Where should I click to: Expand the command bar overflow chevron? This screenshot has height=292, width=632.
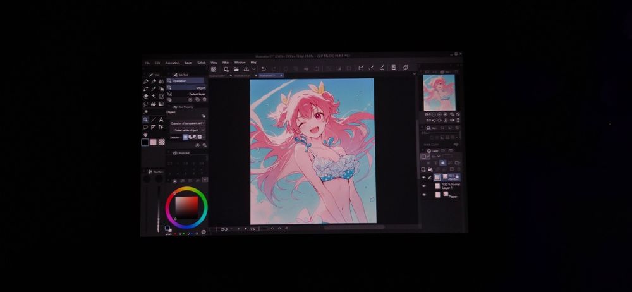tap(415, 74)
